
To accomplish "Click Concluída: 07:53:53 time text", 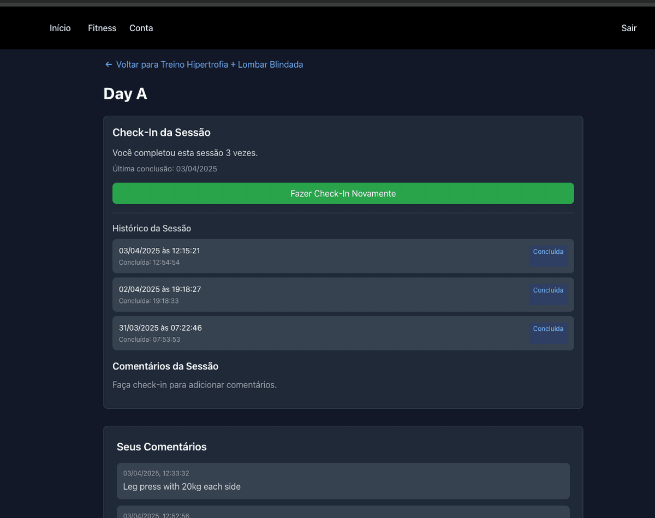I will [x=150, y=340].
